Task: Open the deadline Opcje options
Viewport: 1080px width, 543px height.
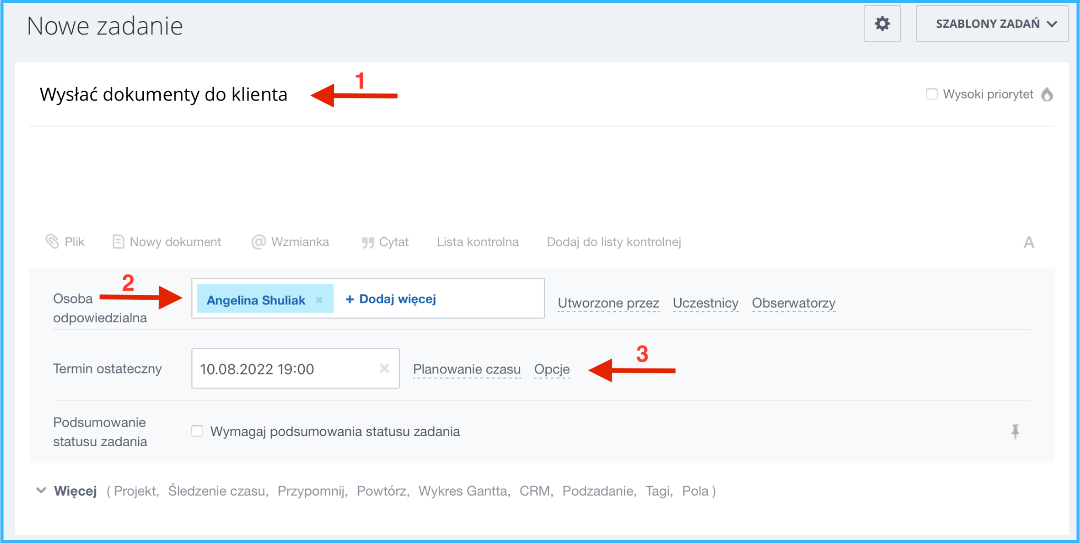Action: tap(552, 369)
